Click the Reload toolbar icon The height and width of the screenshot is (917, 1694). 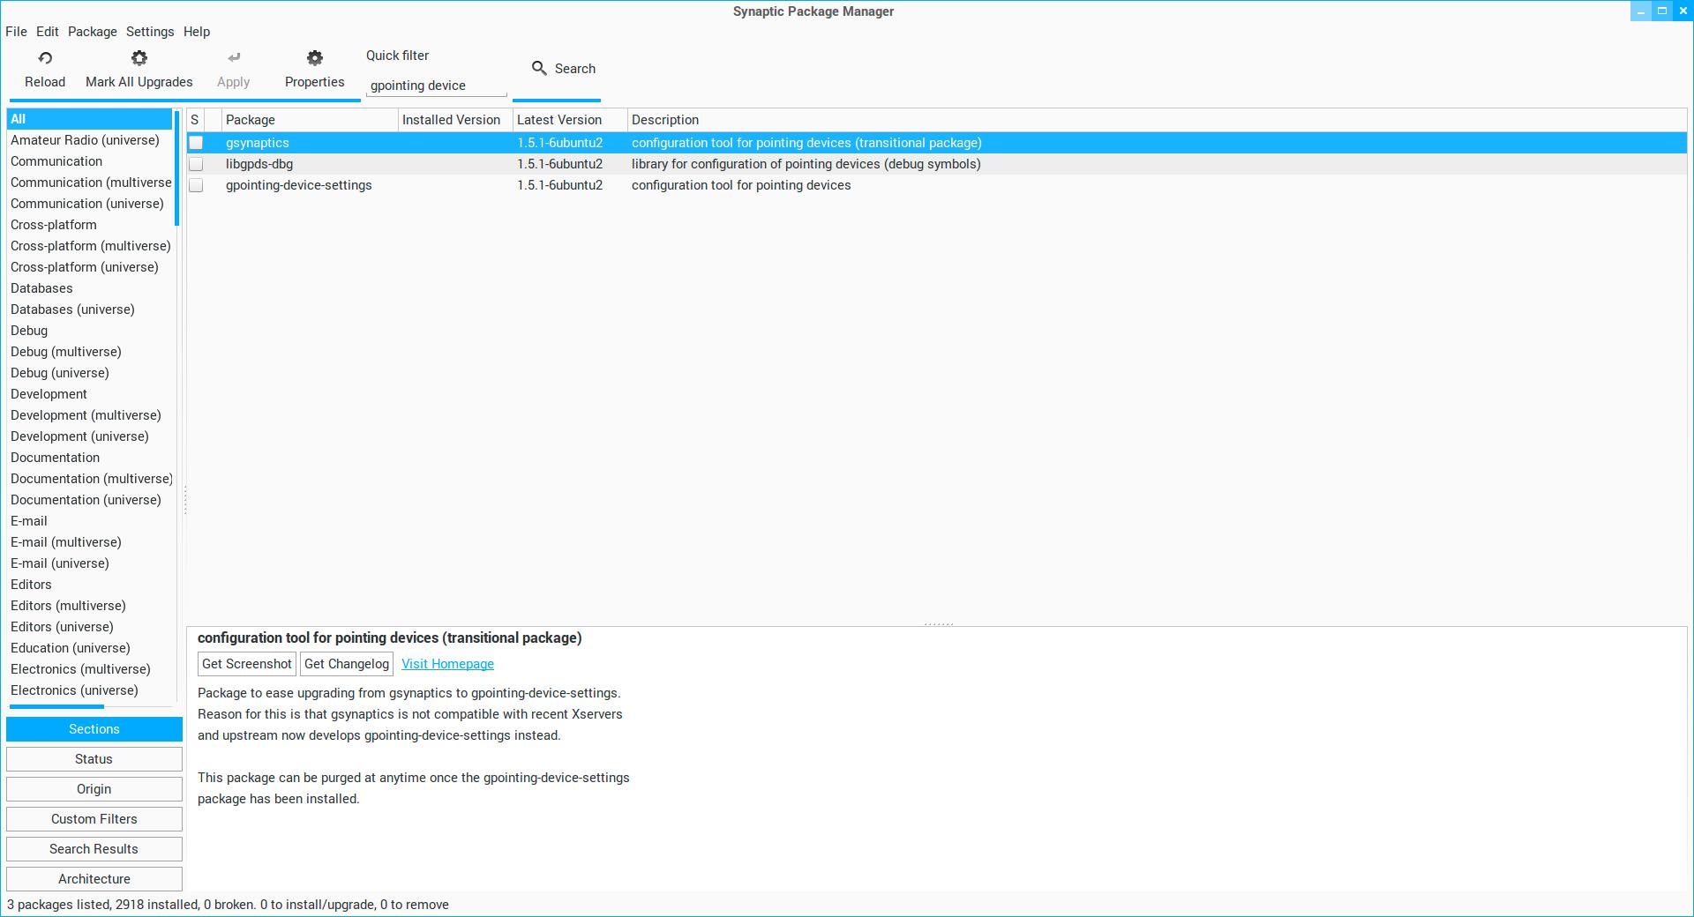[x=45, y=58]
